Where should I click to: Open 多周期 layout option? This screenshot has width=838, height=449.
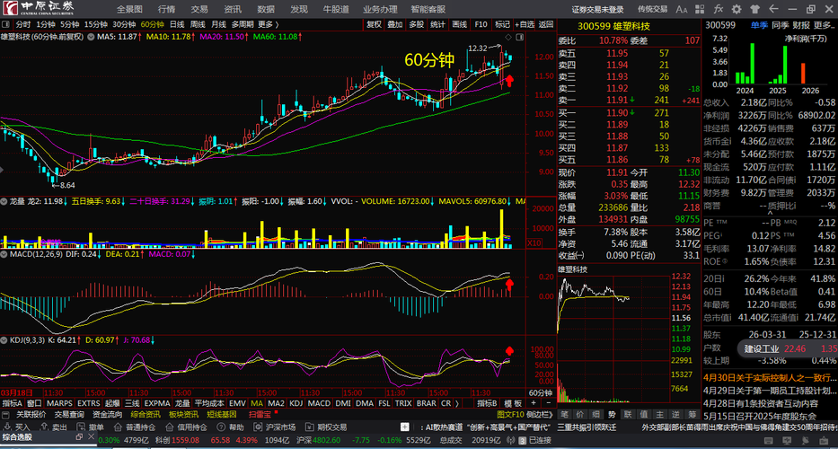click(243, 24)
